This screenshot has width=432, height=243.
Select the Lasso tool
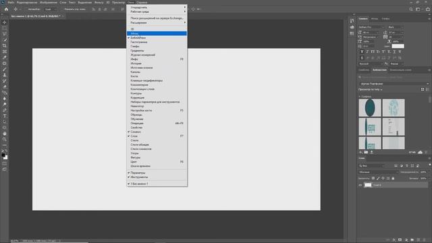pos(5,34)
